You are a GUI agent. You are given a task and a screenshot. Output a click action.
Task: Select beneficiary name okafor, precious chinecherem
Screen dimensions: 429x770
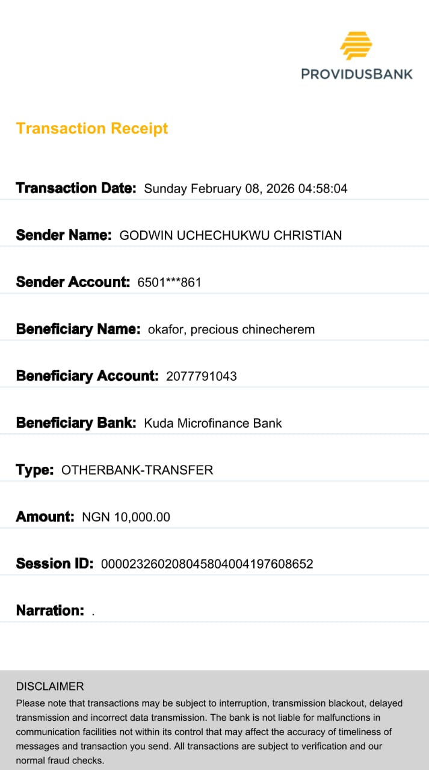tap(231, 330)
